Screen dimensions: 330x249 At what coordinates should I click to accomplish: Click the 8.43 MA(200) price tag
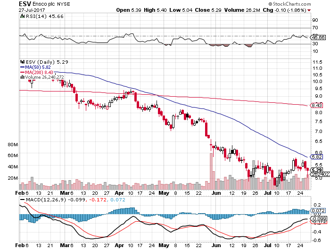(x=317, y=107)
